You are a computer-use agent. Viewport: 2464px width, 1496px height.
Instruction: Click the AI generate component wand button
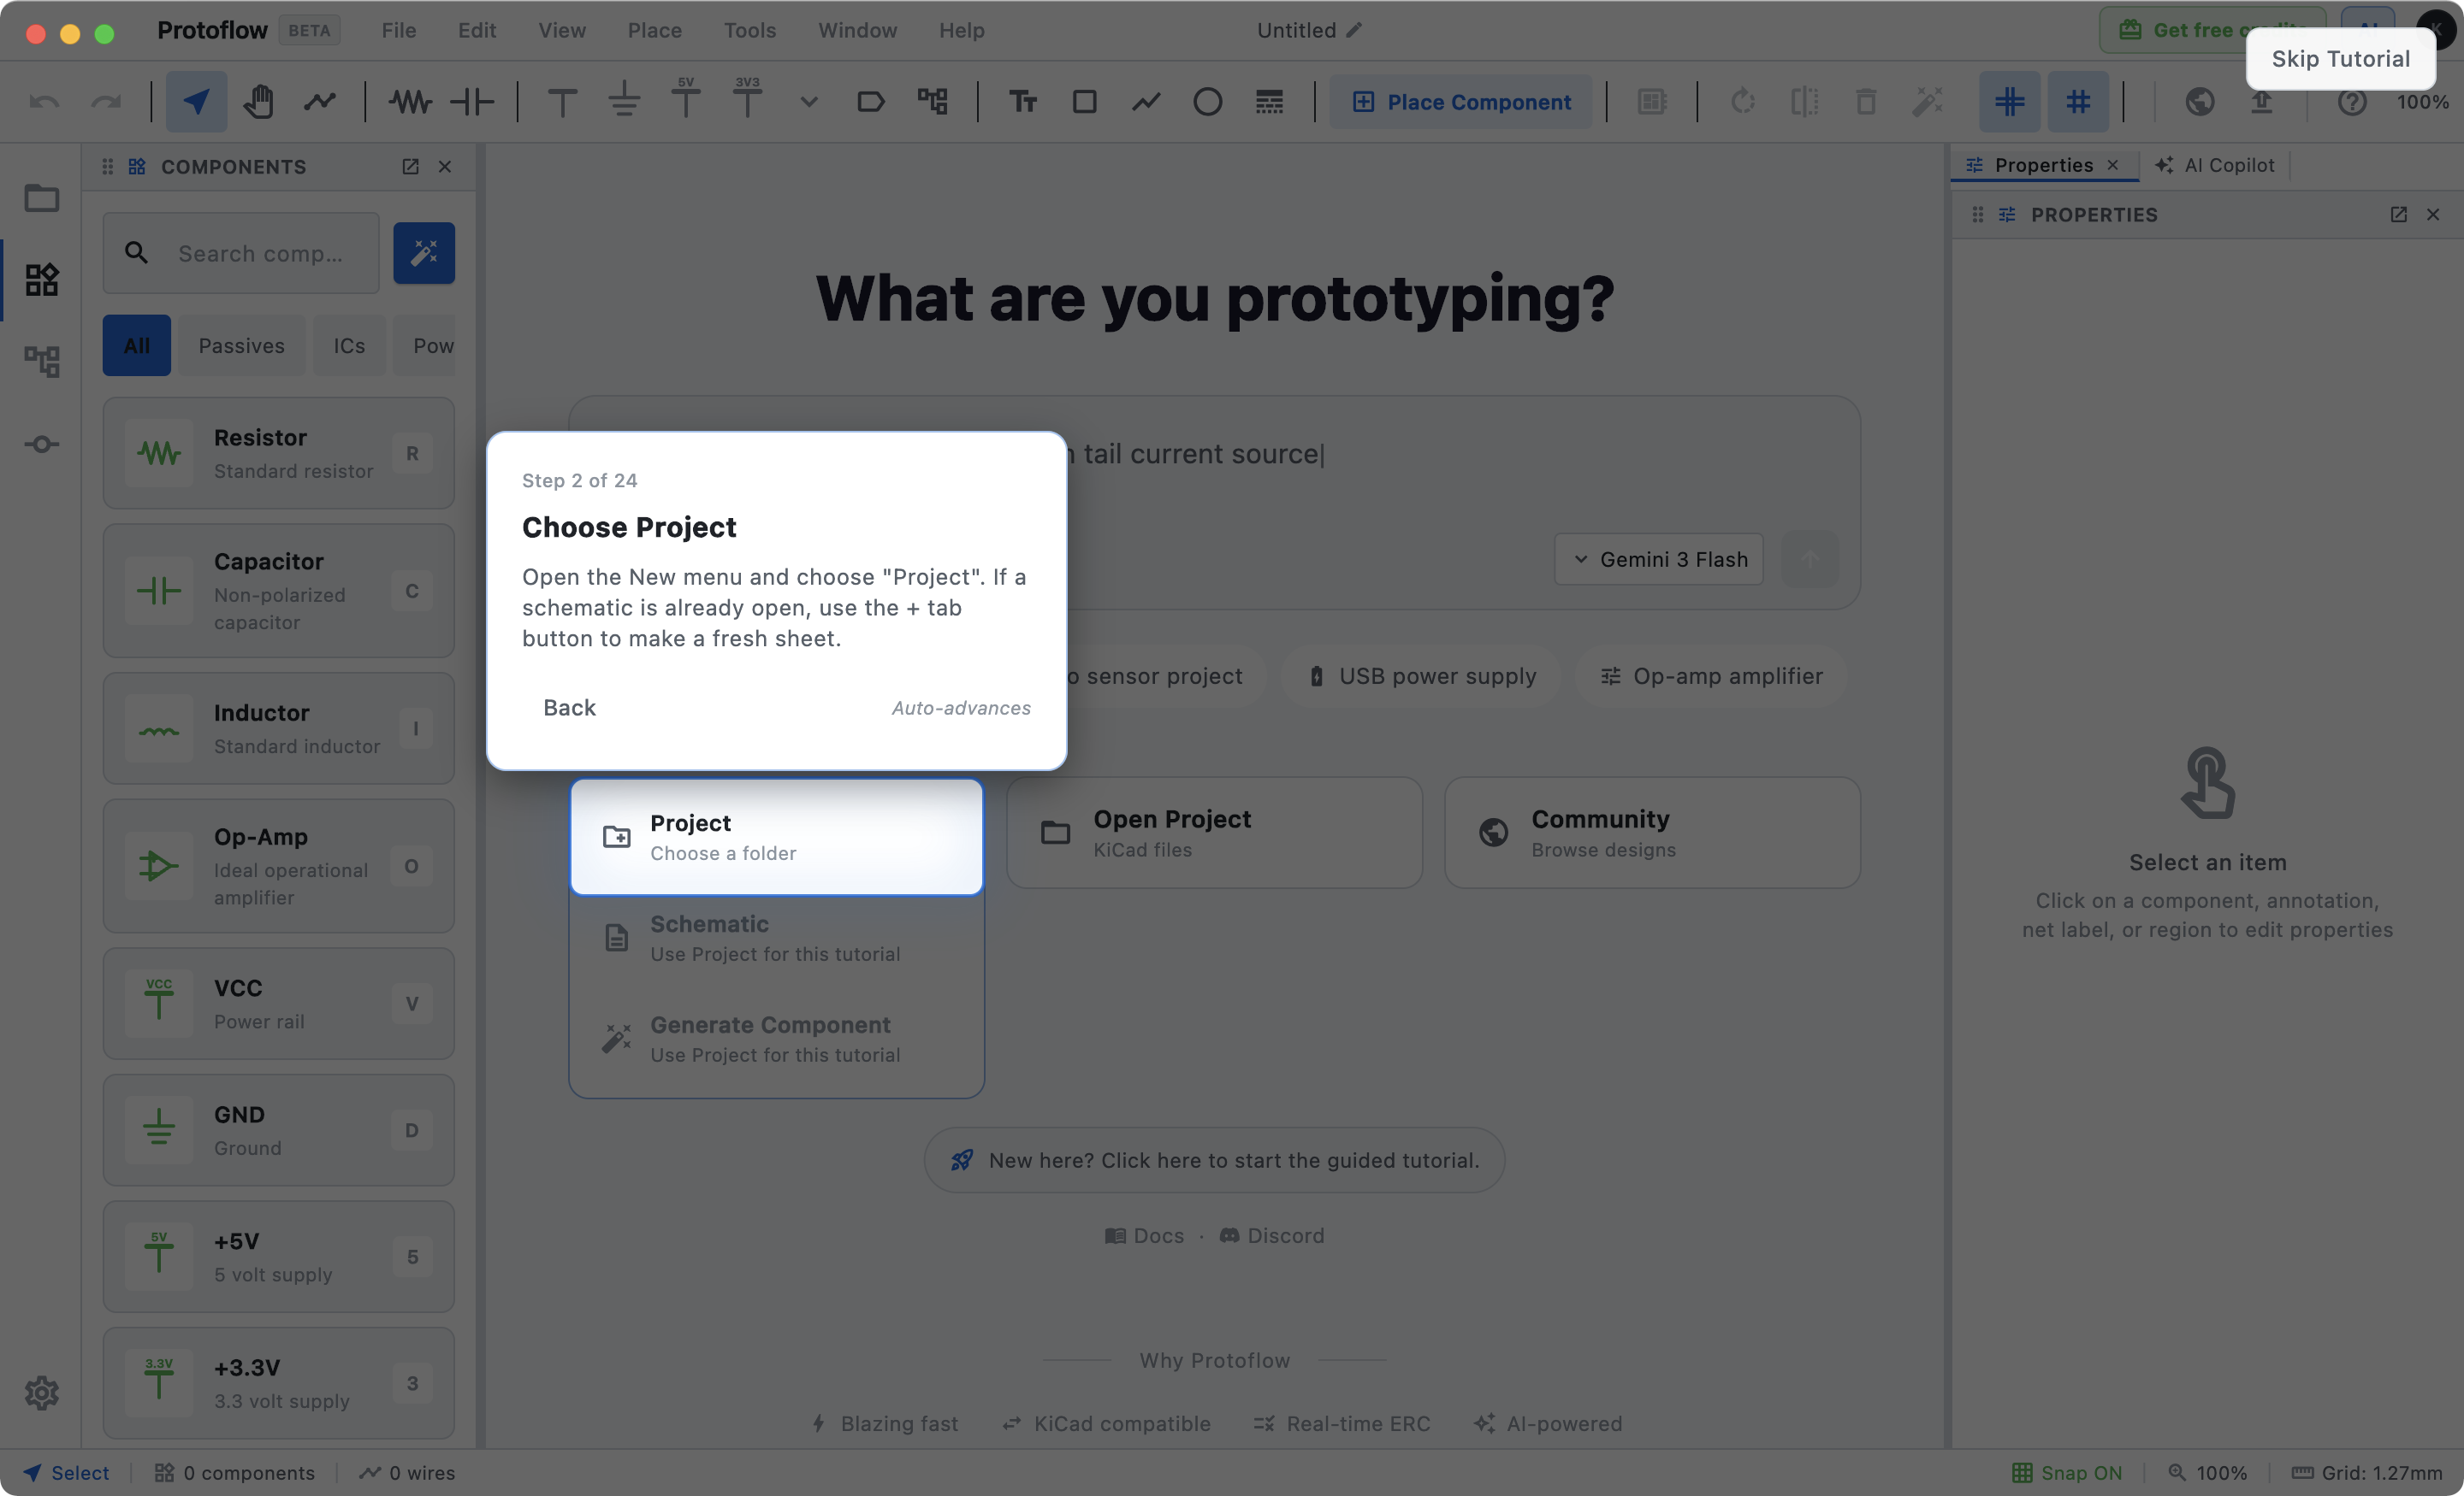click(424, 253)
